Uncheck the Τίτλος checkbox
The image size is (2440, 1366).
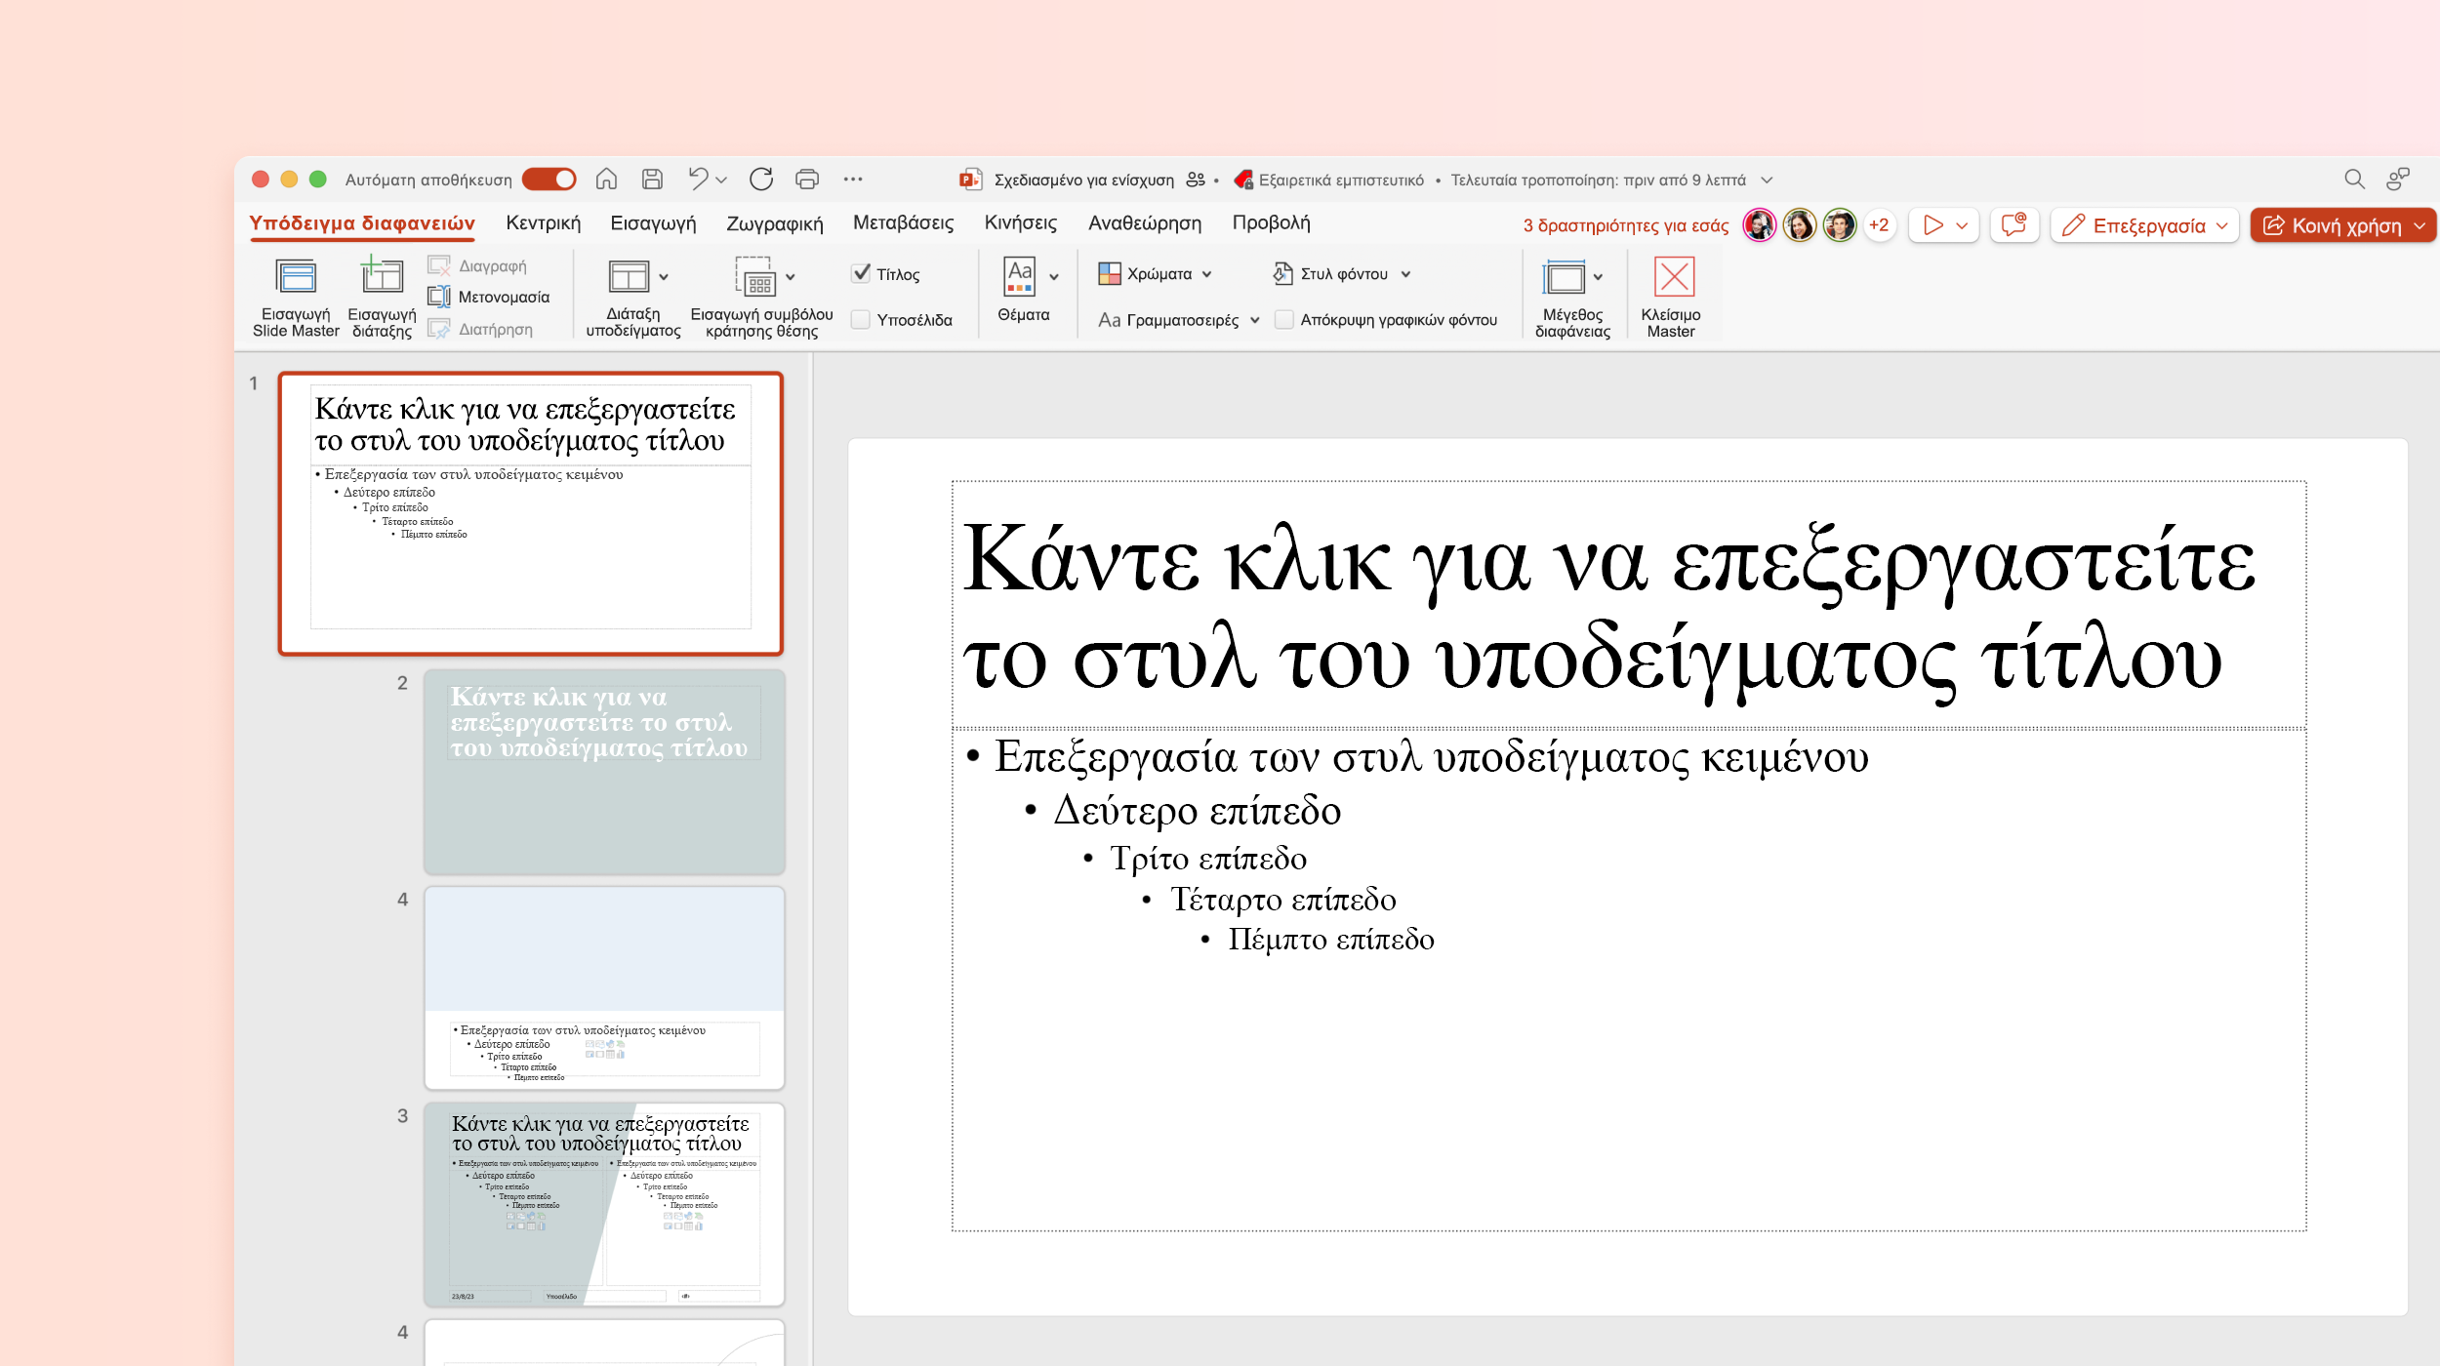(861, 273)
